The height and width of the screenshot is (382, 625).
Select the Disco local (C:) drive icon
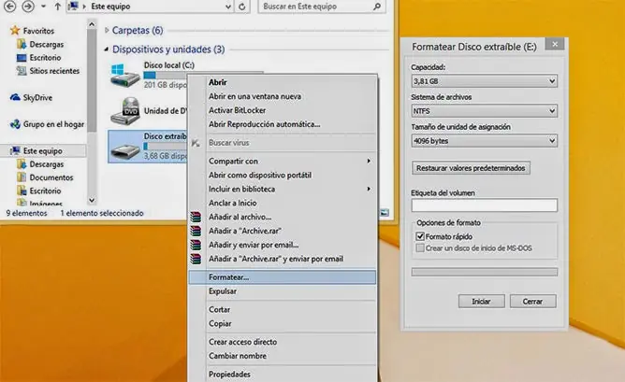(125, 76)
